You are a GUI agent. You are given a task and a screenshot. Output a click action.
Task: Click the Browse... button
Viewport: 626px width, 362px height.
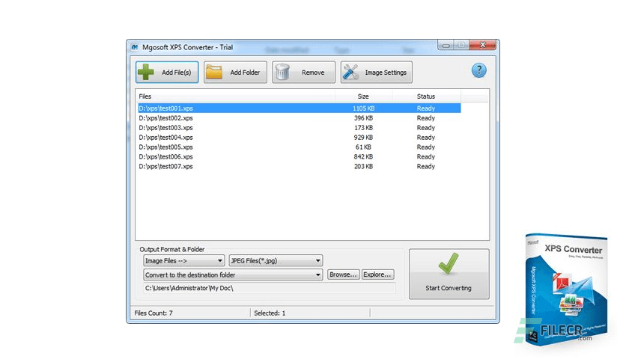point(344,274)
